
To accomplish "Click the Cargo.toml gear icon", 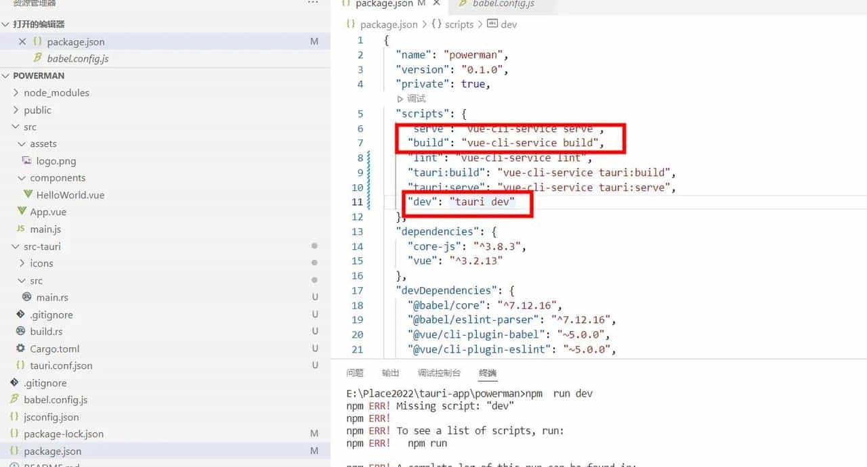I will point(21,349).
